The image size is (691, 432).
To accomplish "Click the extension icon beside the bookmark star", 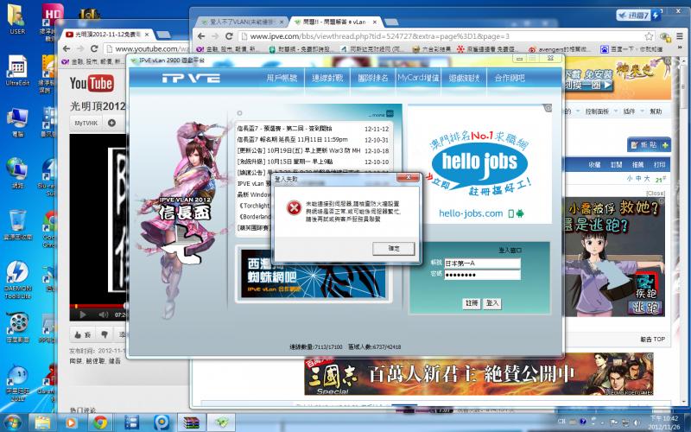I will (x=665, y=36).
